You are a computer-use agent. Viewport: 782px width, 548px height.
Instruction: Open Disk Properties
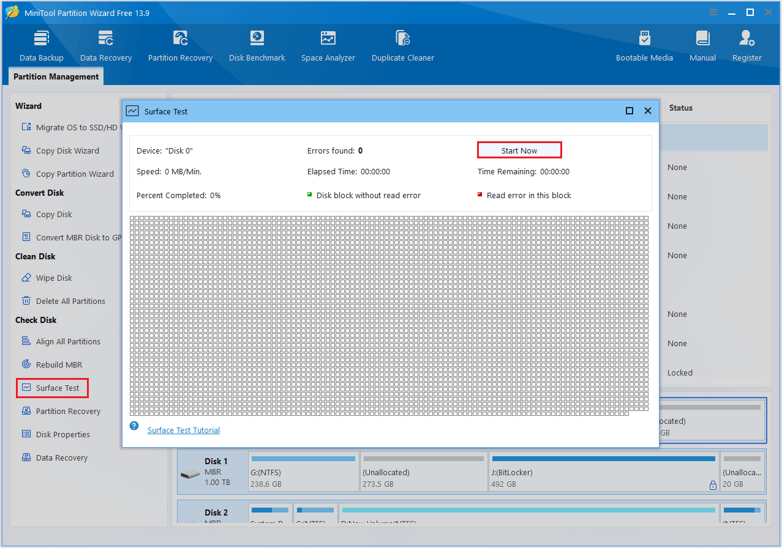(x=56, y=434)
